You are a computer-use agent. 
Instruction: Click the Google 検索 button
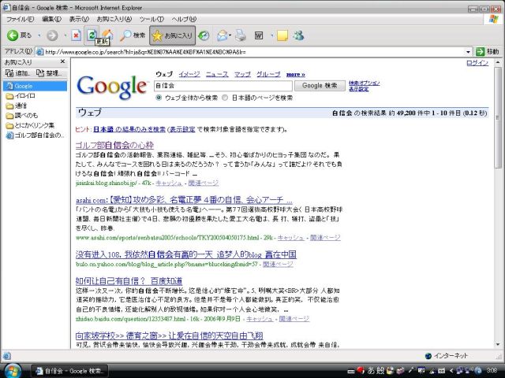[x=320, y=86]
